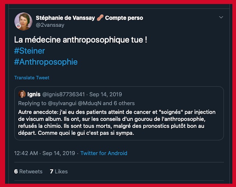This screenshot has height=187, width=236.
Task: View the 6 Retweets list
Action: [28, 171]
